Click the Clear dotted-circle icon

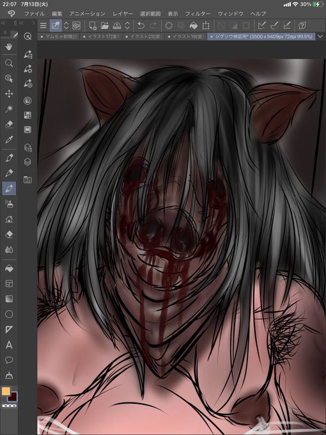[x=169, y=26]
